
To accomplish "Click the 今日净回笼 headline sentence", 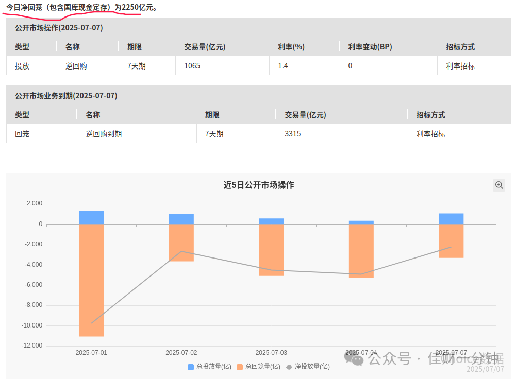I will (x=81, y=7).
